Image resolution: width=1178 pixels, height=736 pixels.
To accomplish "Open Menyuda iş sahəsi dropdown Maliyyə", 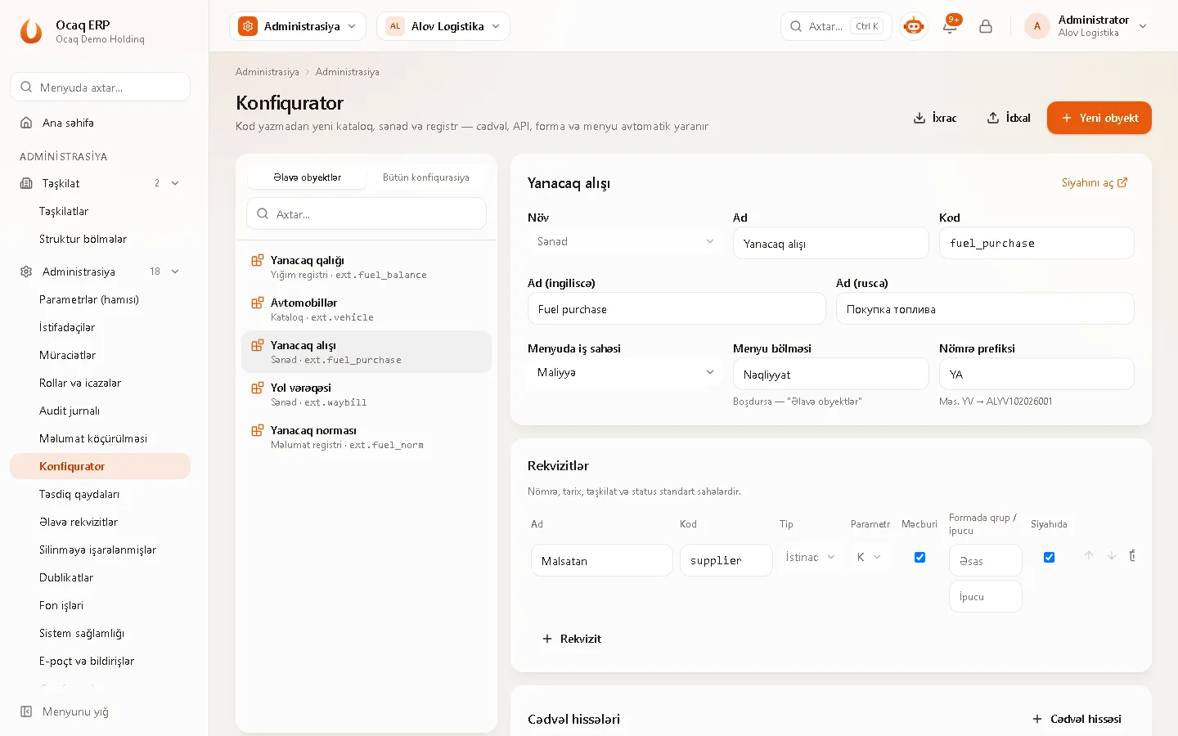I will 625,372.
